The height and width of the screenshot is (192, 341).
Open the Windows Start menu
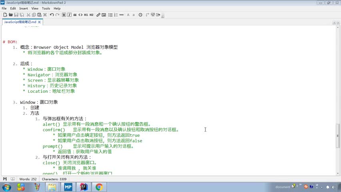click(x=7, y=187)
